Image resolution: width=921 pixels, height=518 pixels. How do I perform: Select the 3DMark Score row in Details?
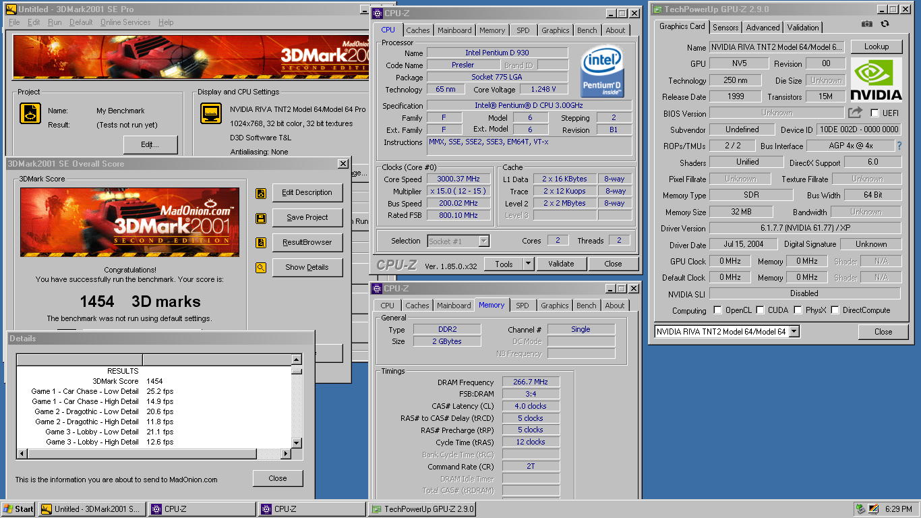pos(153,381)
